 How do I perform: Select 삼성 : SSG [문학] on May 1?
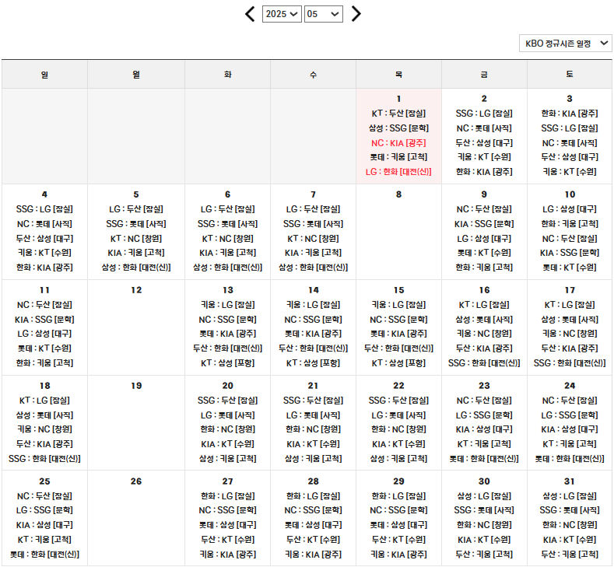[x=398, y=128]
